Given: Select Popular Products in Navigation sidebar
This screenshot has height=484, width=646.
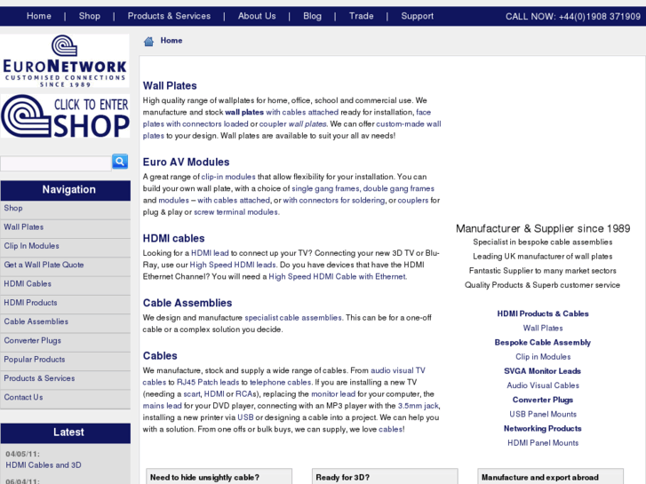Looking at the screenshot, I should click(65, 360).
